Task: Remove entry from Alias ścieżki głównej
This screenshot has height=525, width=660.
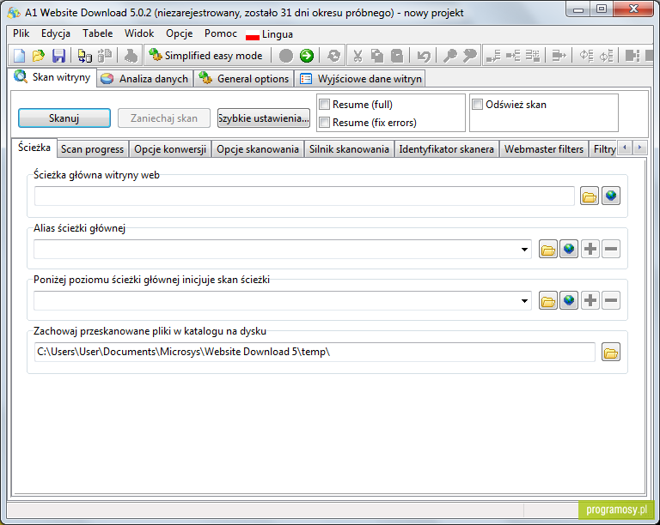Action: point(611,249)
